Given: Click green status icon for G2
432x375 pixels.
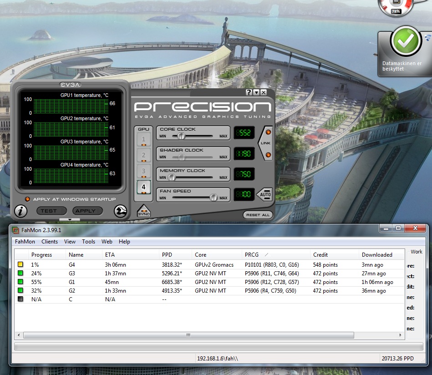Looking at the screenshot, I should pos(20,290).
